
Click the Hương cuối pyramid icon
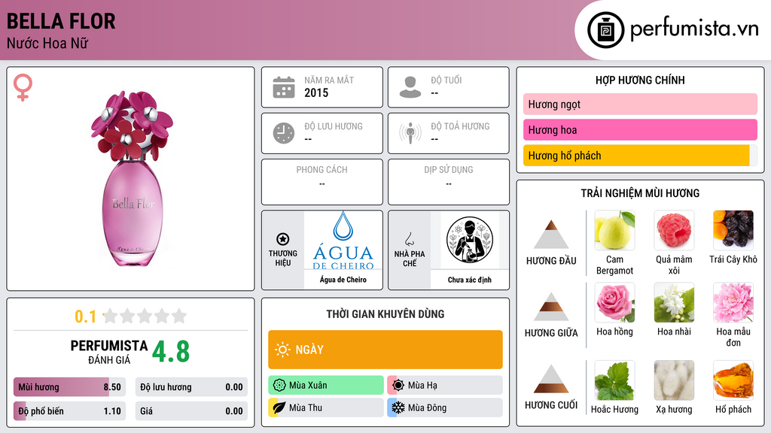point(551,379)
